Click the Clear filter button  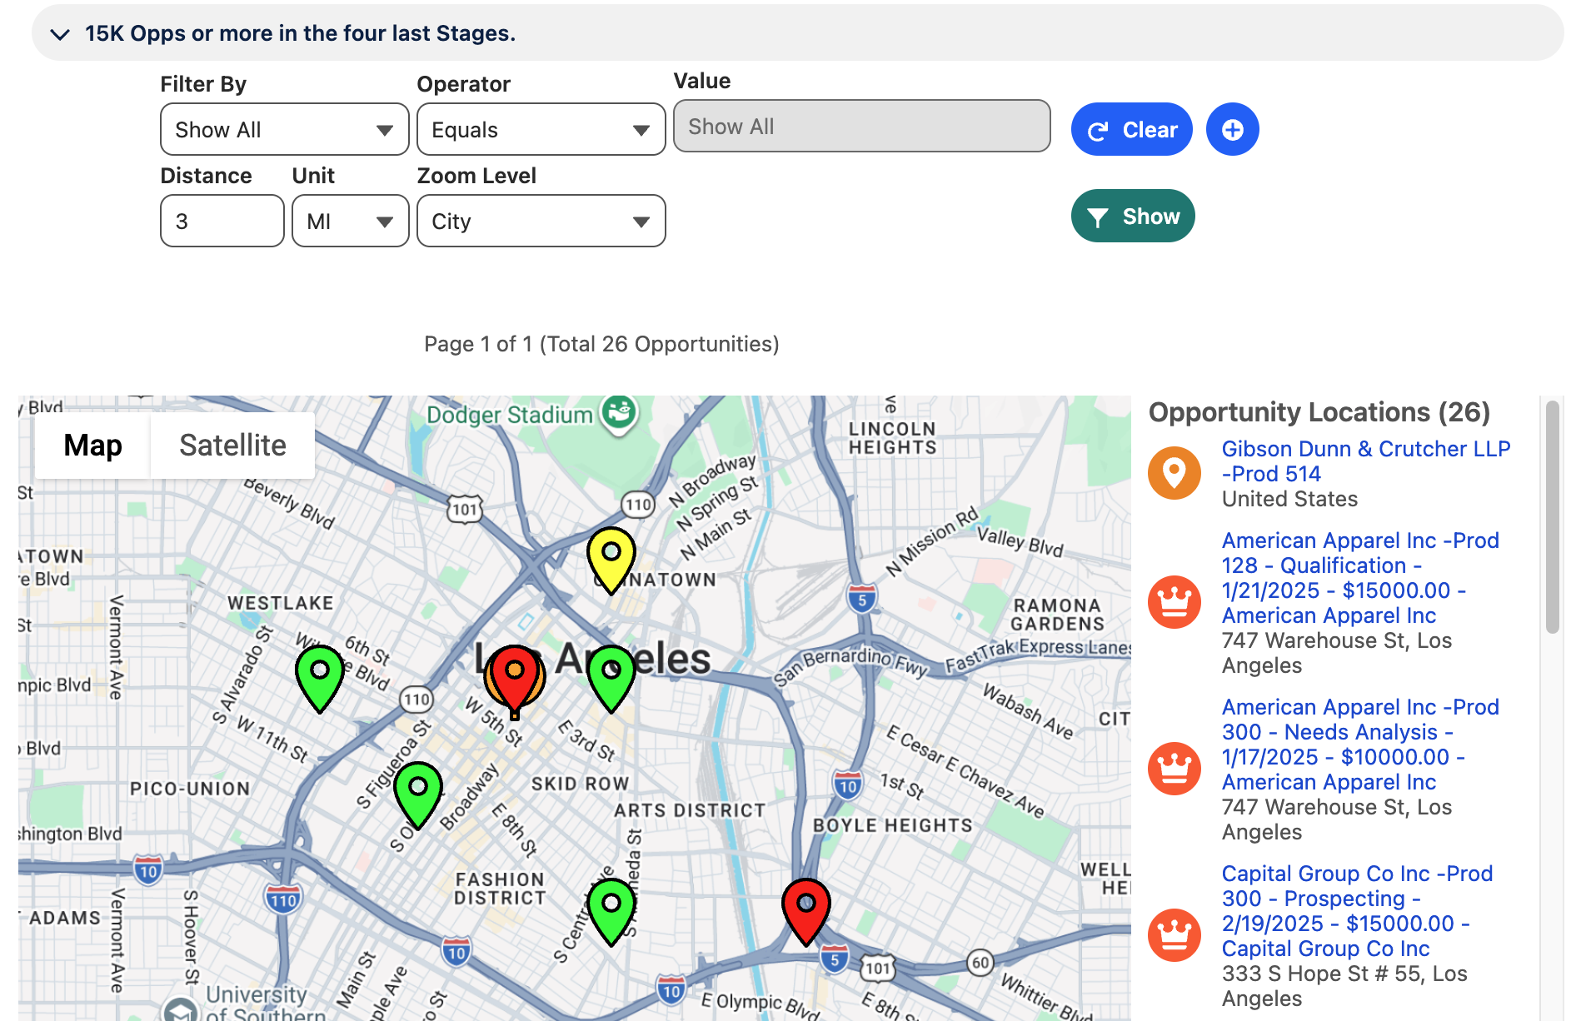point(1131,130)
